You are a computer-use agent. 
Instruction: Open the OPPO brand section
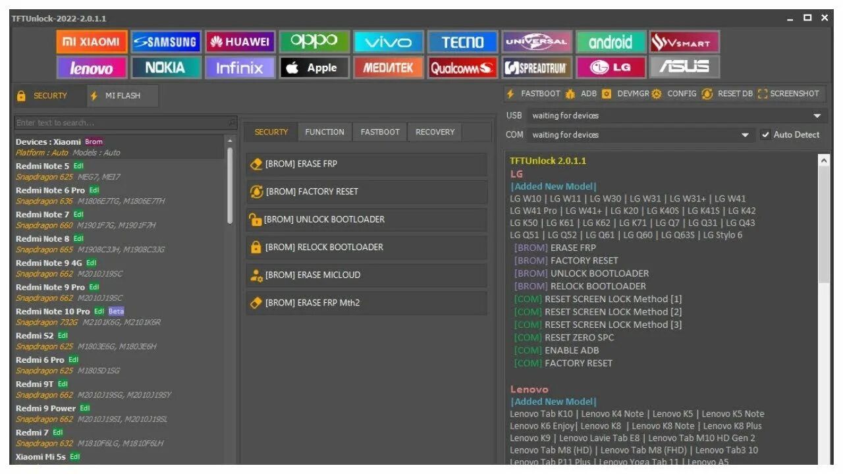[314, 42]
